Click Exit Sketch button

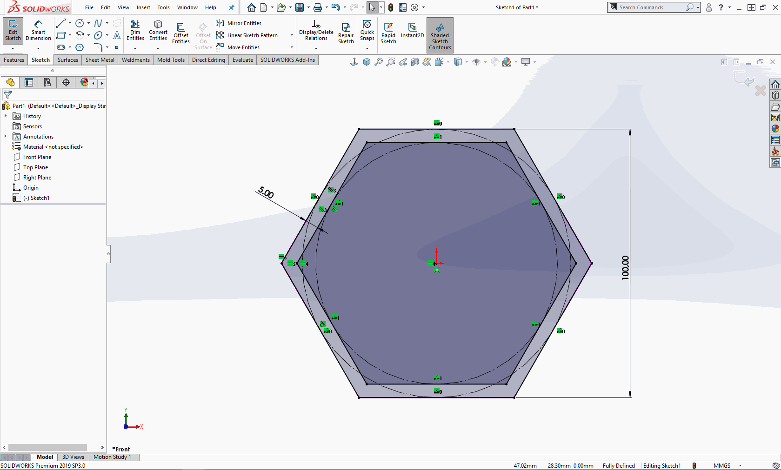13,31
